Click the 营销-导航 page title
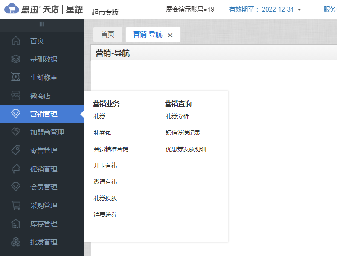Screen dimensions: 337x256 113,53
